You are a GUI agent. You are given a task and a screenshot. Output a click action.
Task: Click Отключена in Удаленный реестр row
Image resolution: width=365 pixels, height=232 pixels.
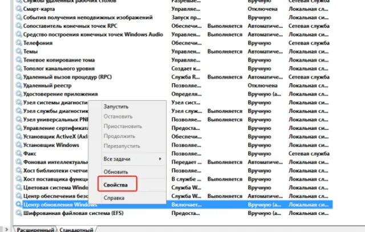tap(262, 86)
